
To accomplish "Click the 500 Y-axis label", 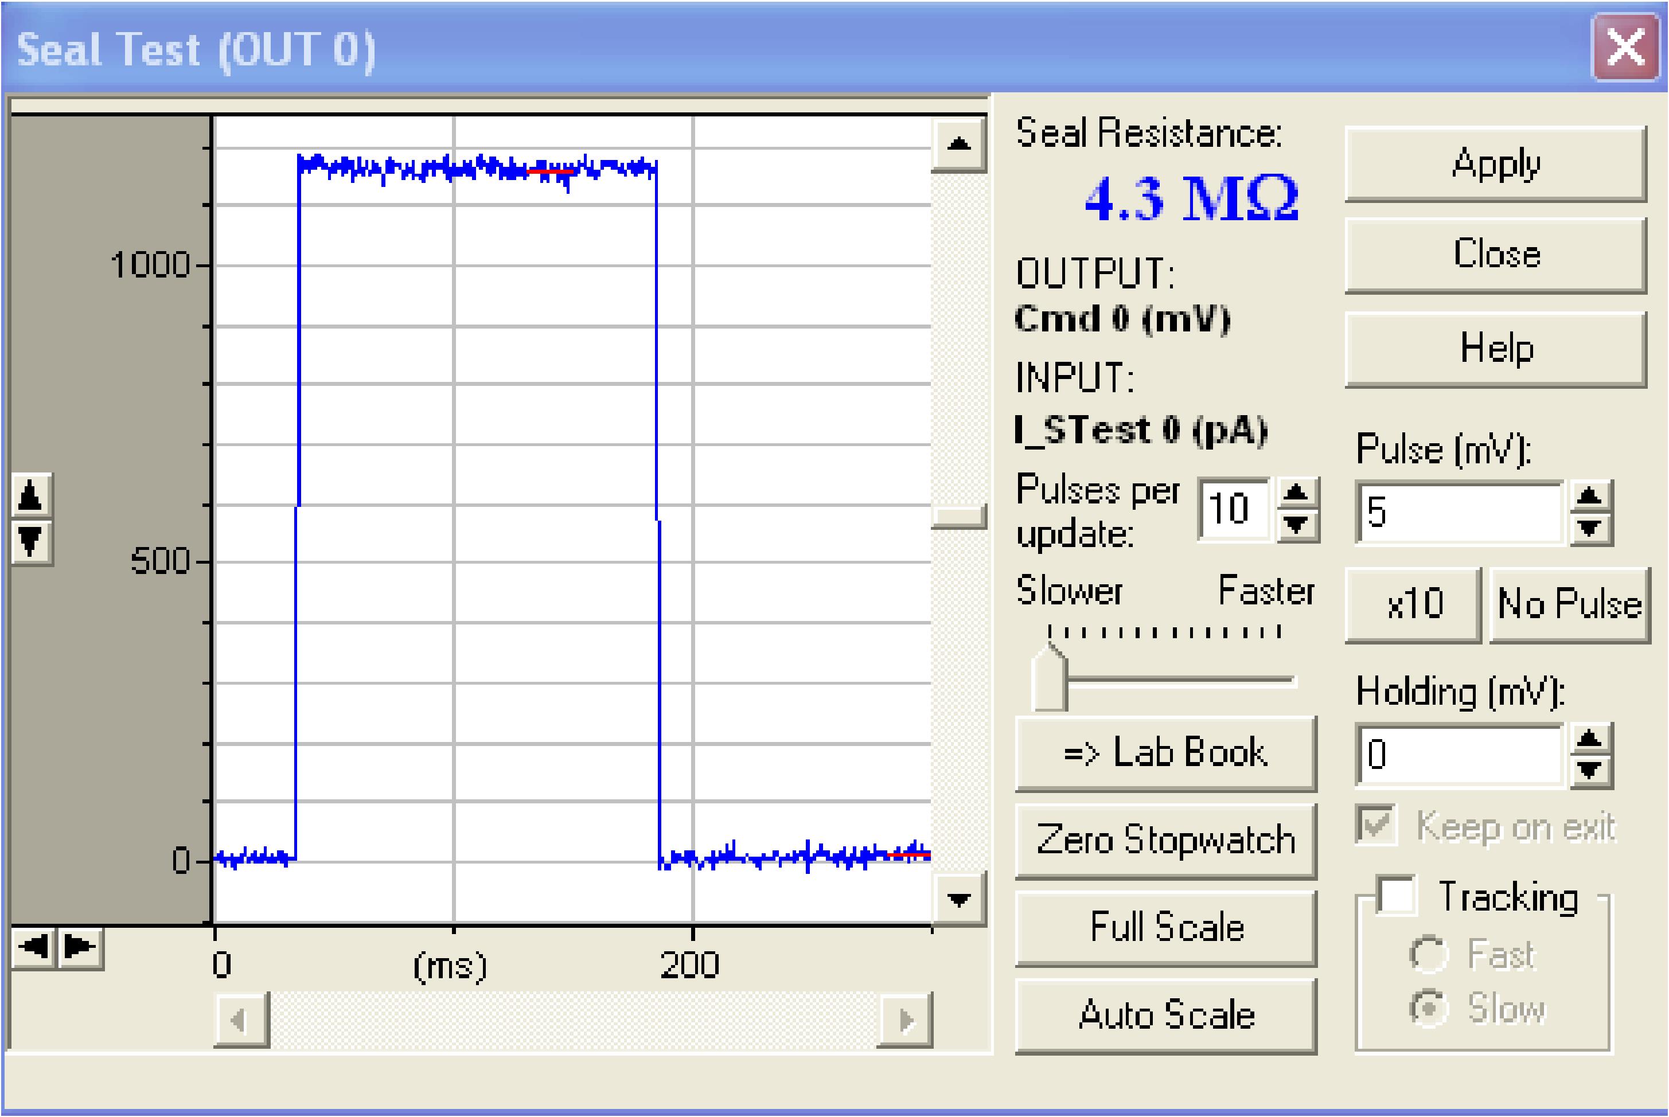I will pos(160,561).
